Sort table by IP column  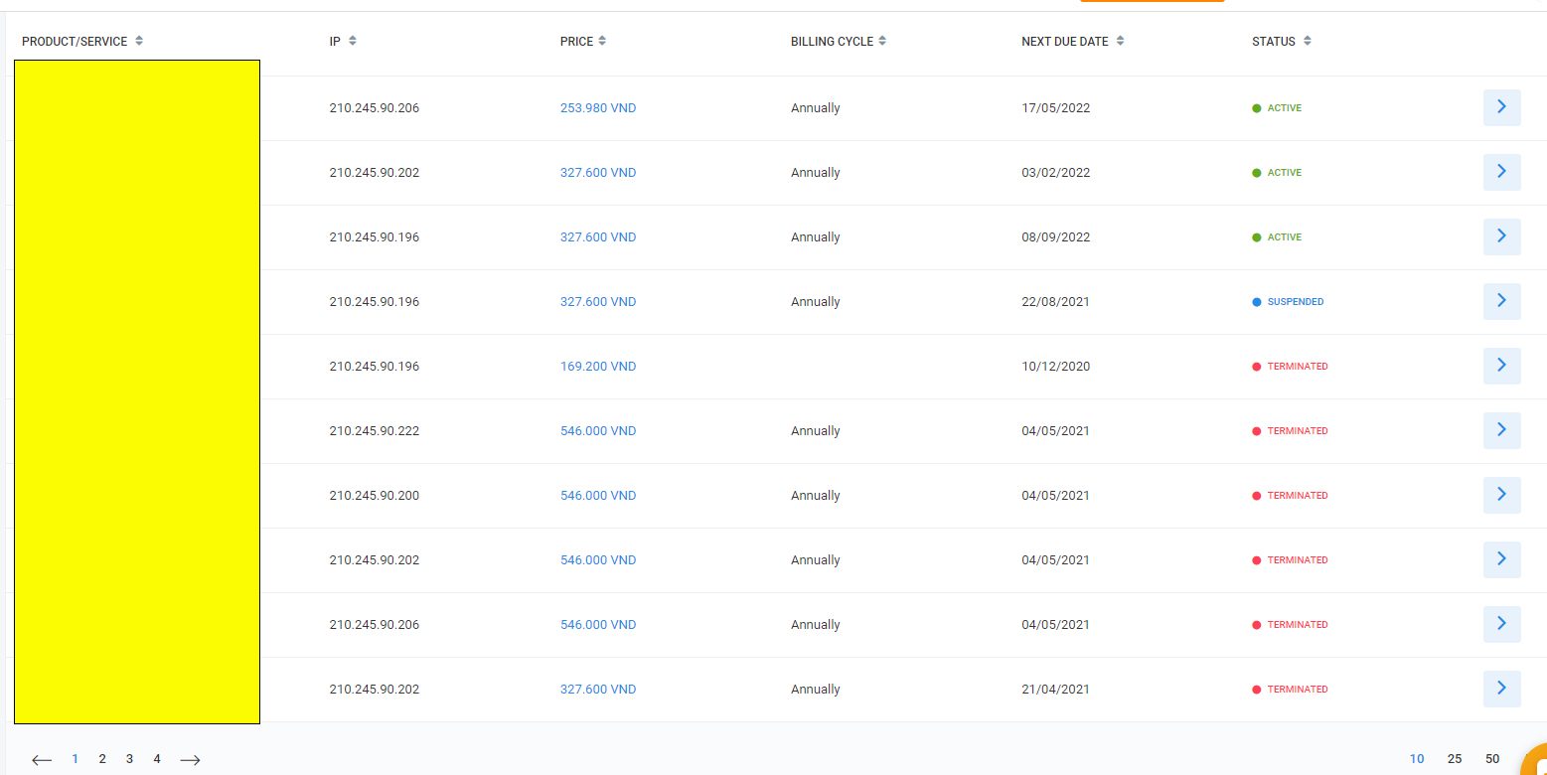click(353, 42)
